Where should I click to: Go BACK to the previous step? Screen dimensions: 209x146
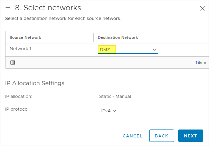(x=161, y=136)
